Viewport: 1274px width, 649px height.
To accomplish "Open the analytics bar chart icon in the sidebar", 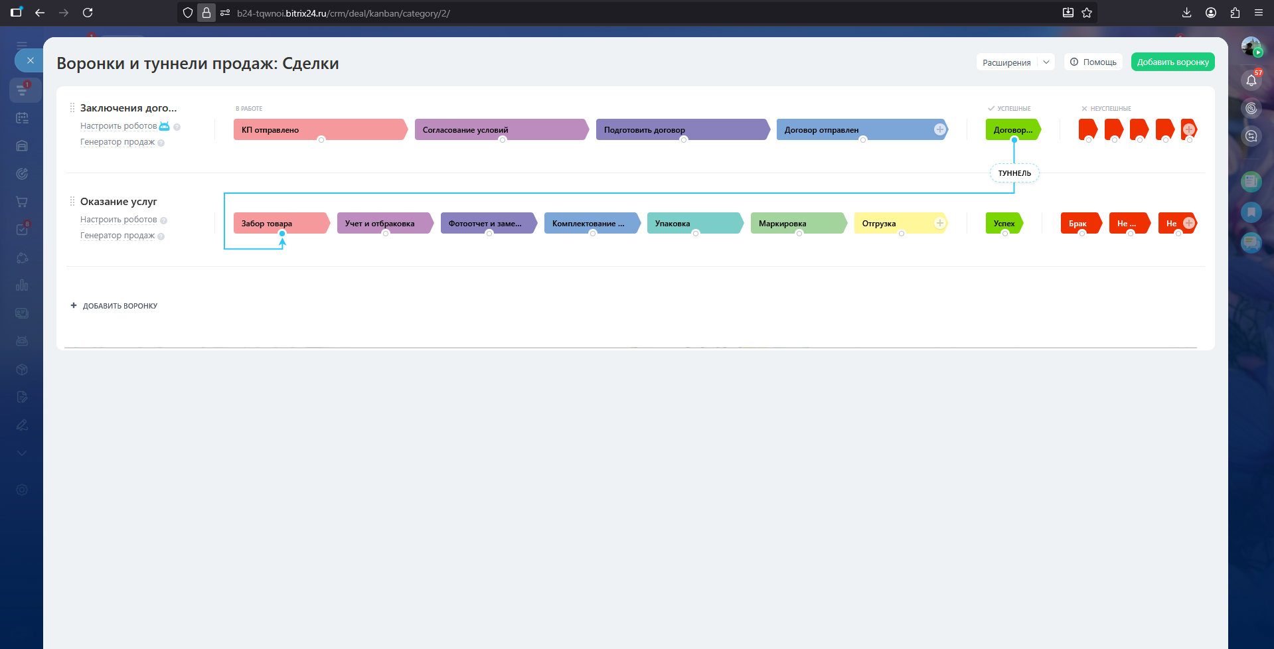I will (x=22, y=285).
